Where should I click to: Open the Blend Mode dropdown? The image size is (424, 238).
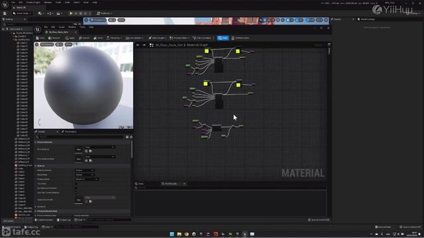(x=84, y=175)
